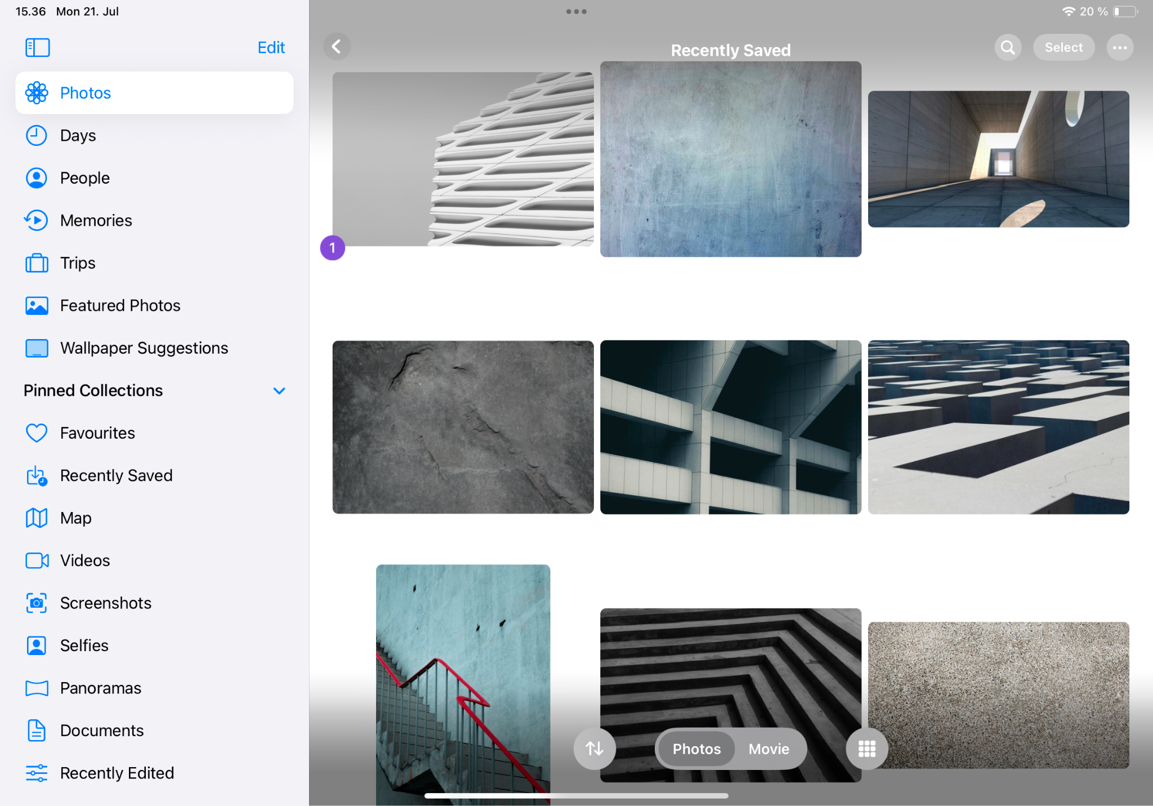Open the Featured Photos icon
The width and height of the screenshot is (1153, 806).
pyautogui.click(x=37, y=305)
